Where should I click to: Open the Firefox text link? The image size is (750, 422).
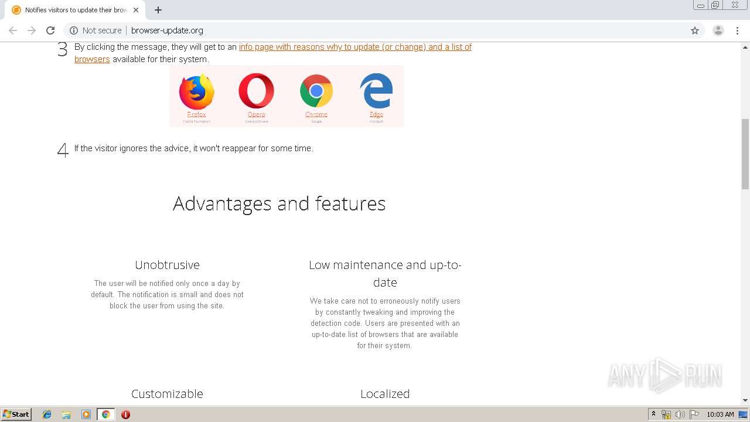click(197, 114)
